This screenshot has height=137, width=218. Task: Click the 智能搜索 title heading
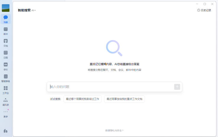coord(24,10)
